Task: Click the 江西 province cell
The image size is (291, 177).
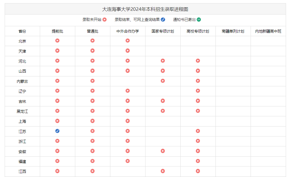Action: [22, 171]
